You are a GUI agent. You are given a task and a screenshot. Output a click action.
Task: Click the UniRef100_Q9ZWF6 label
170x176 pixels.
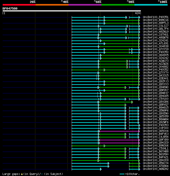point(156,122)
